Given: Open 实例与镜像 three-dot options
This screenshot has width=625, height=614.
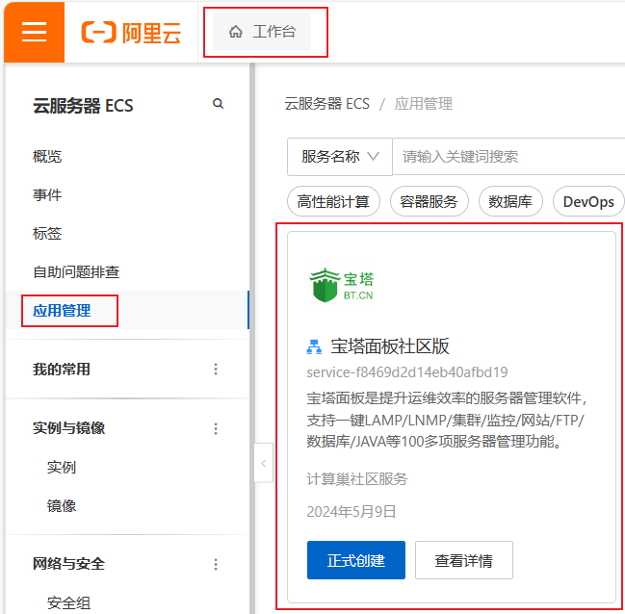Looking at the screenshot, I should [x=216, y=428].
